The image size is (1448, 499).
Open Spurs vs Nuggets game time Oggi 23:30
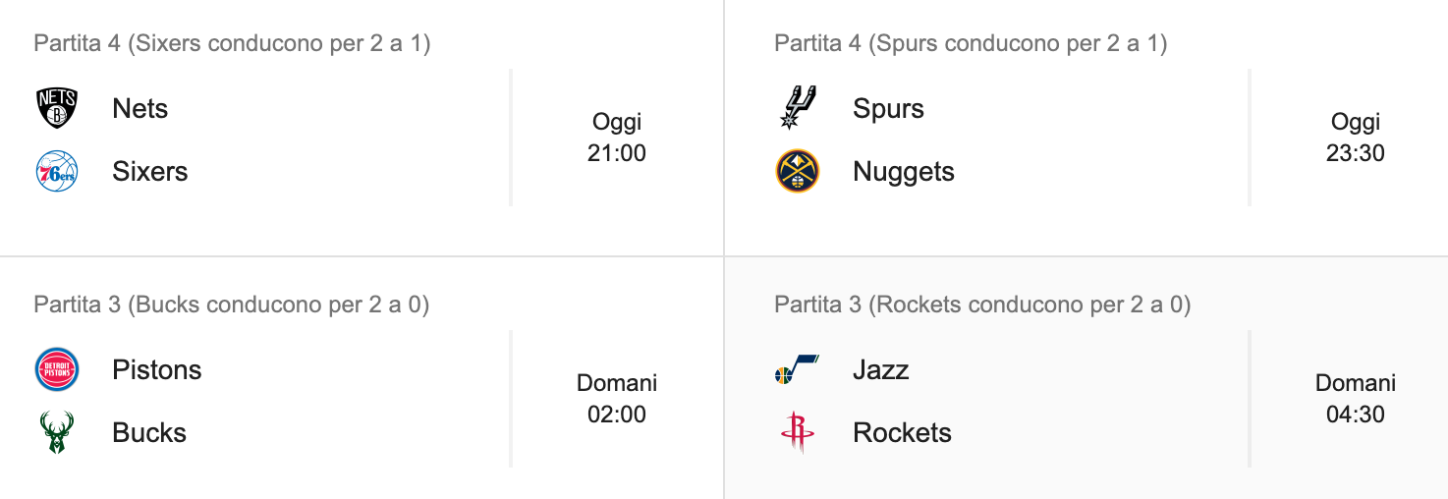pos(1356,138)
